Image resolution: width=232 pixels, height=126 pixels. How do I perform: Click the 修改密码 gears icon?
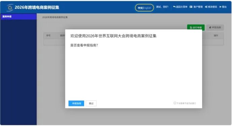(x=206, y=7)
